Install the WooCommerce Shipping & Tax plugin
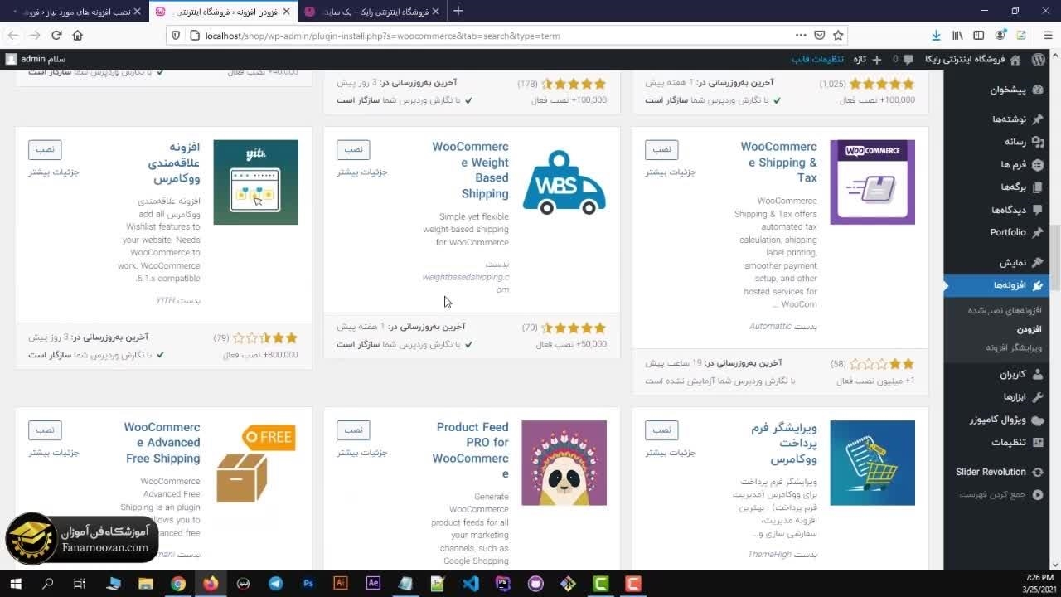Viewport: 1061px width, 597px height. [x=661, y=150]
